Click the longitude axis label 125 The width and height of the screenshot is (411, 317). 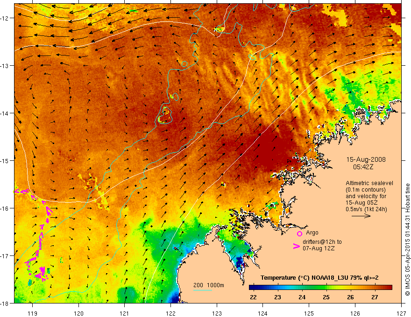pos(309,313)
